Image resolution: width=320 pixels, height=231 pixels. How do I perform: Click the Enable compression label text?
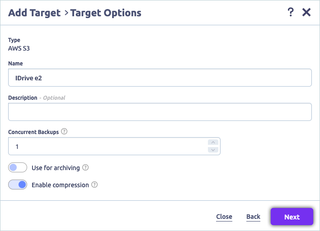pos(60,185)
